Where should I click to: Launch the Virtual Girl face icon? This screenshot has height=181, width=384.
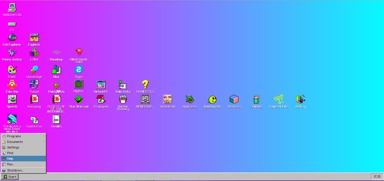pos(167,99)
